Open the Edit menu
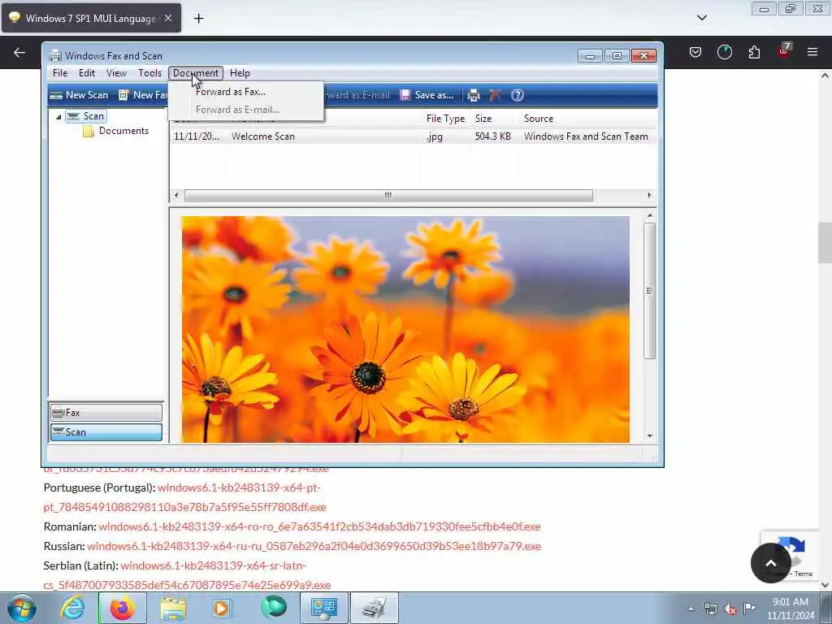The height and width of the screenshot is (624, 832). (87, 73)
